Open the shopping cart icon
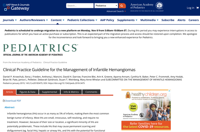This screenshot has height=132, width=200. [x=198, y=8]
